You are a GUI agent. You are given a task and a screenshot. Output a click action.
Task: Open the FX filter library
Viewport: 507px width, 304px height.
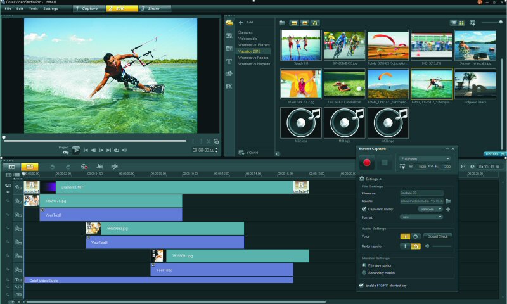click(x=229, y=86)
